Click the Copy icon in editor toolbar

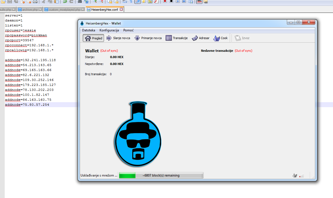pos(50,2)
